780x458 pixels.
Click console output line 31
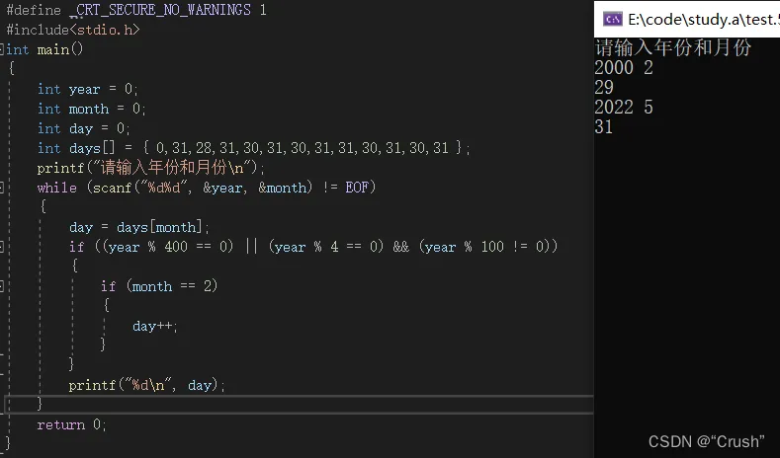[604, 127]
